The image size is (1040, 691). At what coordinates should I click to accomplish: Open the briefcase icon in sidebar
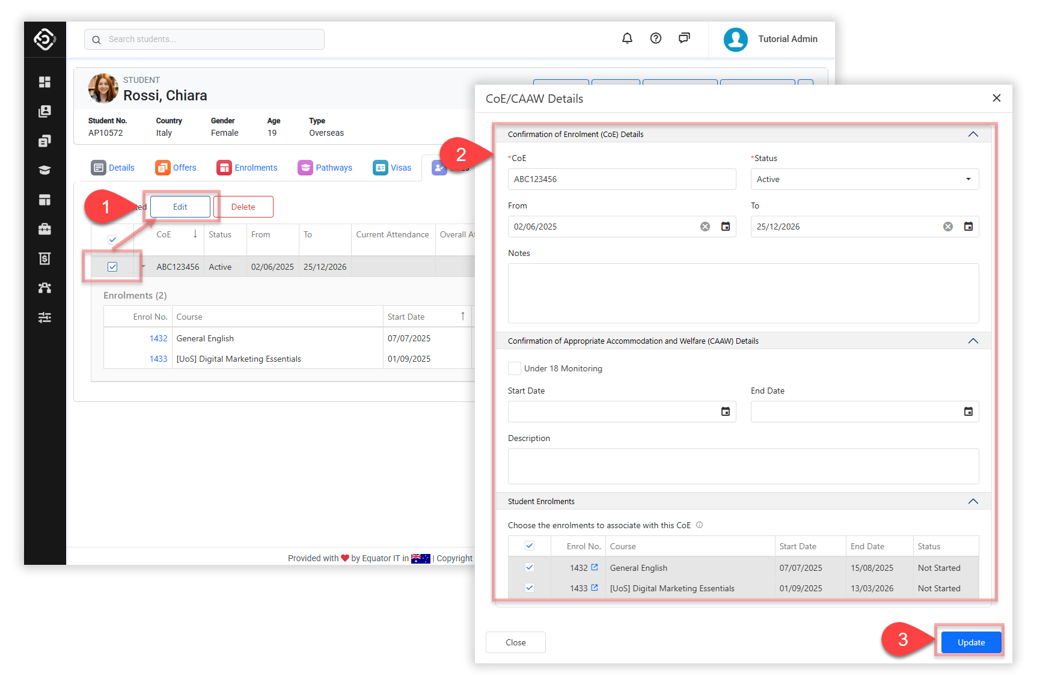tap(44, 229)
